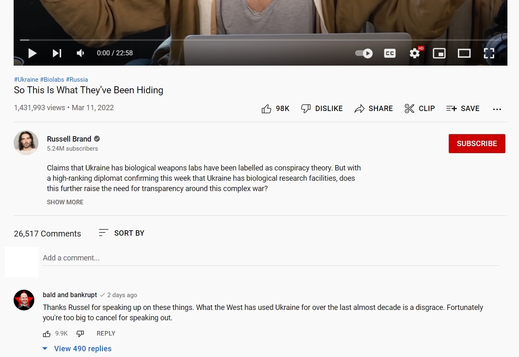
Task: Click the '26,517 Comments' count
Action: tap(48, 234)
